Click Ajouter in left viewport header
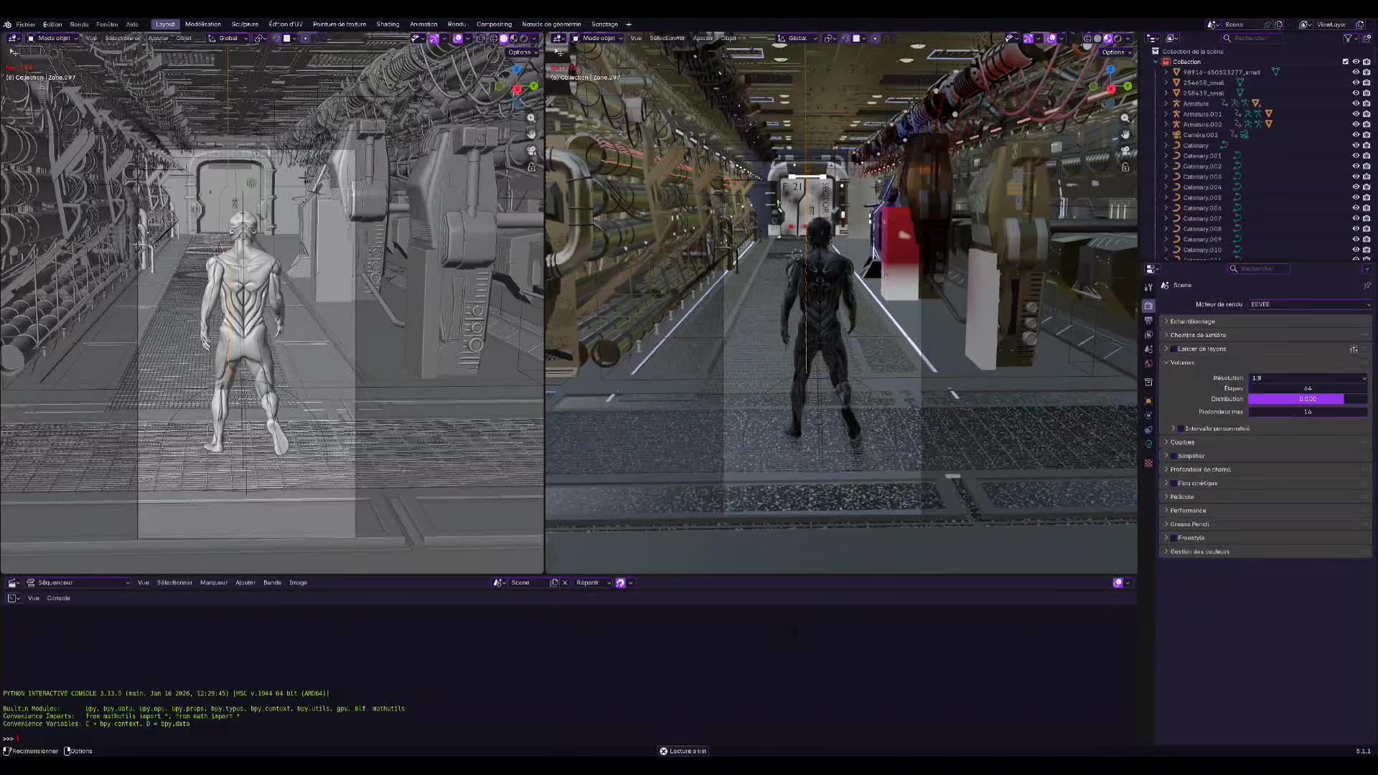Screen dimensions: 1378x775 tap(158, 38)
